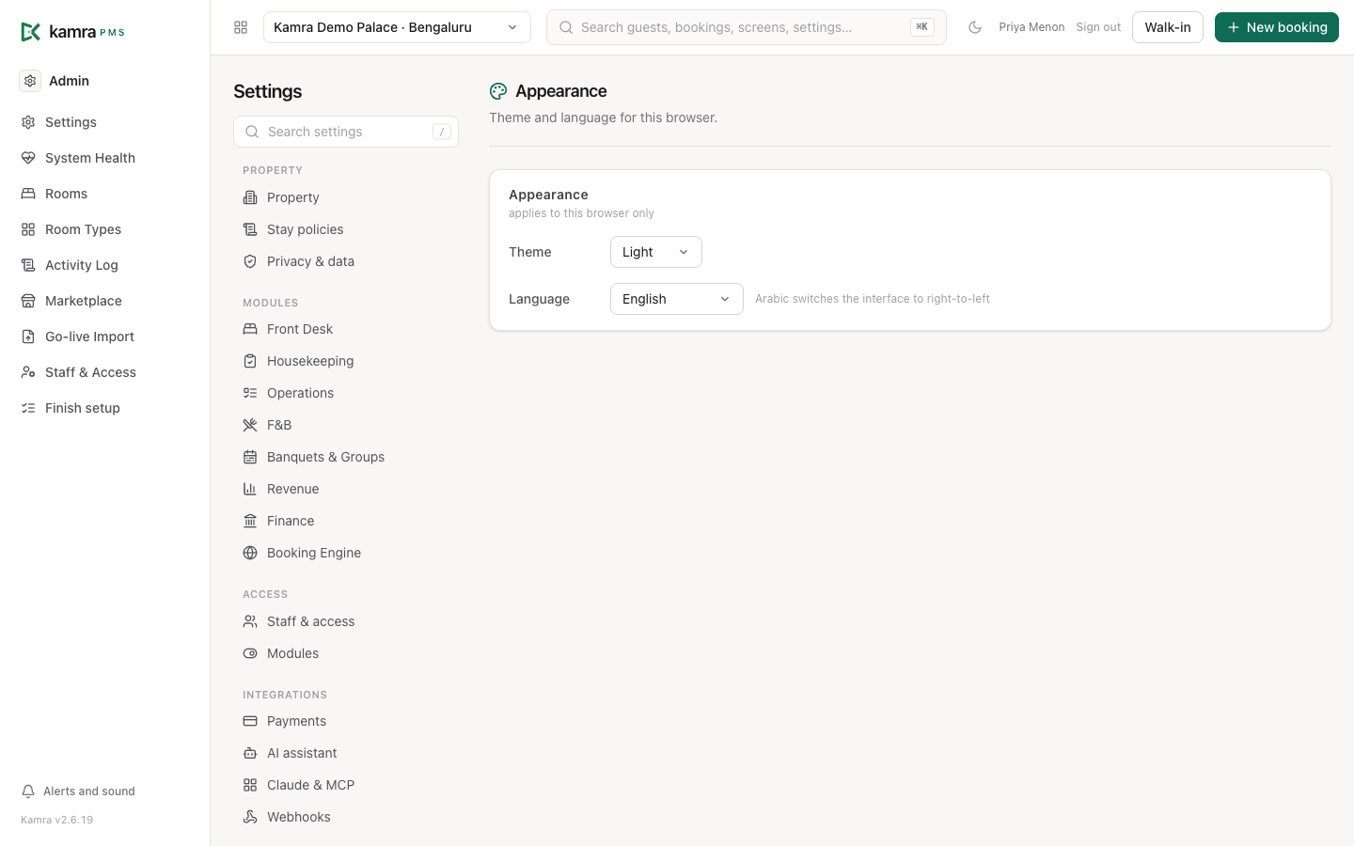This screenshot has width=1354, height=846.
Task: Click the Payments card icon
Action: tap(250, 721)
